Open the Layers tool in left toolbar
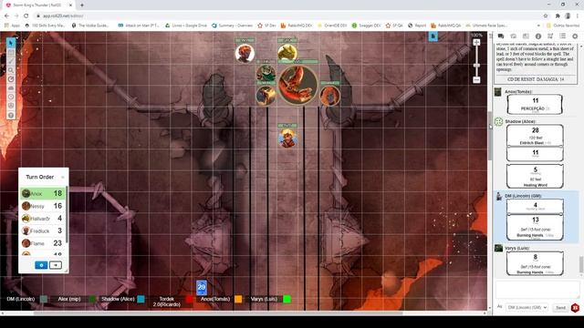This screenshot has height=328, width=584. click(x=11, y=53)
